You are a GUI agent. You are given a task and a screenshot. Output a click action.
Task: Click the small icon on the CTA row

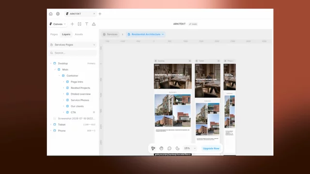pyautogui.click(x=94, y=112)
